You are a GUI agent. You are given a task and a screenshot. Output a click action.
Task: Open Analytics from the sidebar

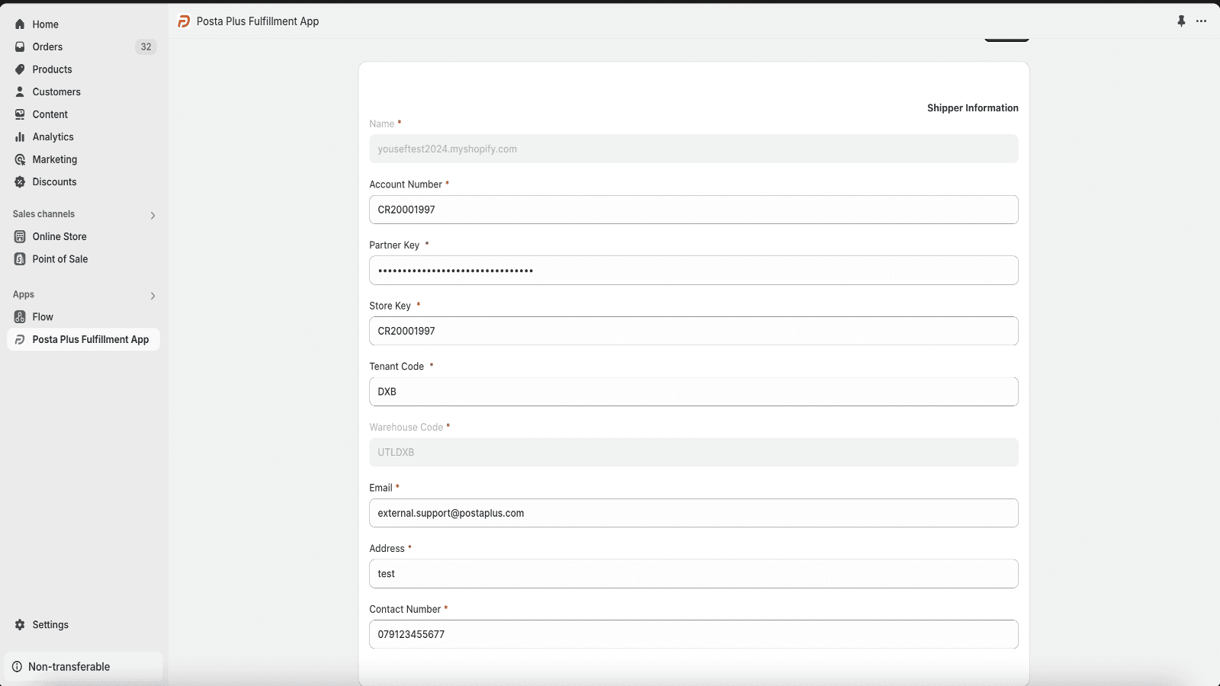coord(53,137)
